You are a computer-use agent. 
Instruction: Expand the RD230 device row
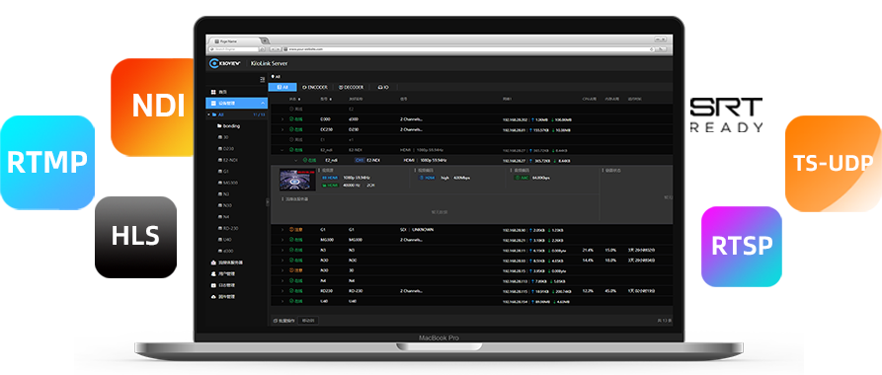pos(282,291)
